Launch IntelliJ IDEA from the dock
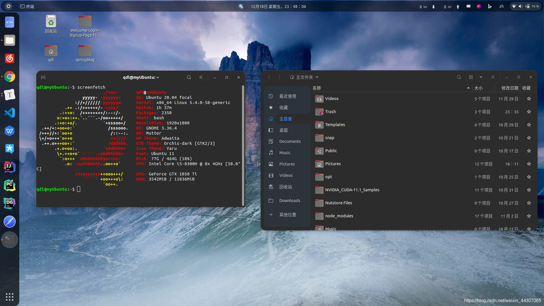Viewport: 544px width, 306px height. tap(10, 167)
